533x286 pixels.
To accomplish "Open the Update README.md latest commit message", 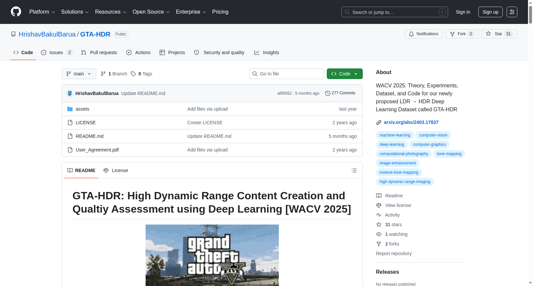I will coord(143,93).
